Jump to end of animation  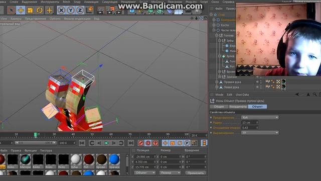pyautogui.click(x=131, y=143)
